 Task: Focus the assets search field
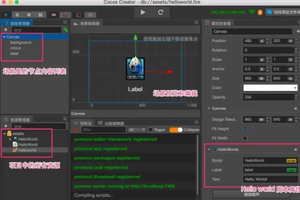[x=39, y=126]
